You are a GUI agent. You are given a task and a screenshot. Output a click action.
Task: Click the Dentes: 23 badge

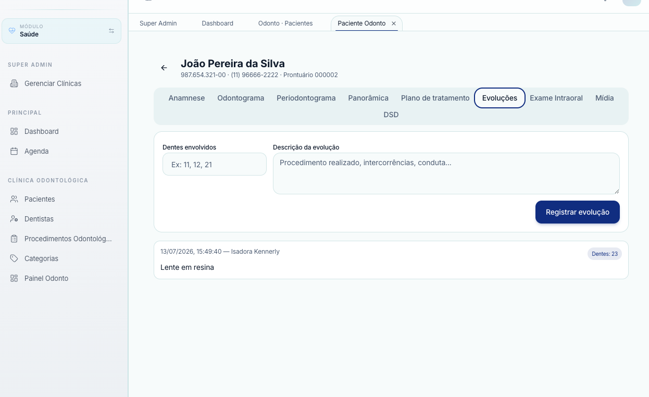point(605,254)
